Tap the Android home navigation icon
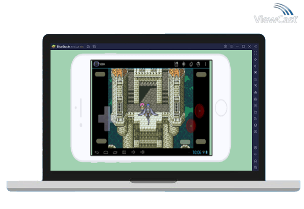This screenshot has height=209, width=304. pos(106,152)
